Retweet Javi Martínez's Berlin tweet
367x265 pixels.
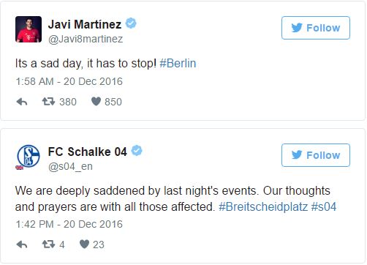(48, 102)
